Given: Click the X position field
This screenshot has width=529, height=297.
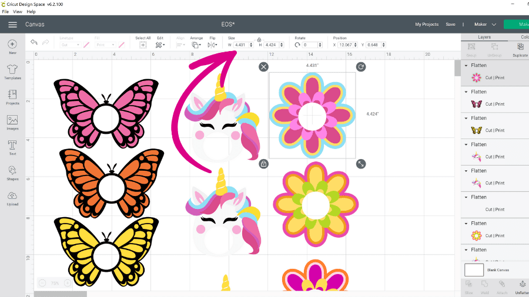Looking at the screenshot, I should pyautogui.click(x=345, y=45).
